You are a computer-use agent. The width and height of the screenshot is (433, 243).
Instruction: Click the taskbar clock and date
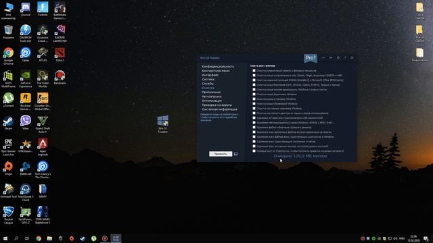tap(413, 238)
